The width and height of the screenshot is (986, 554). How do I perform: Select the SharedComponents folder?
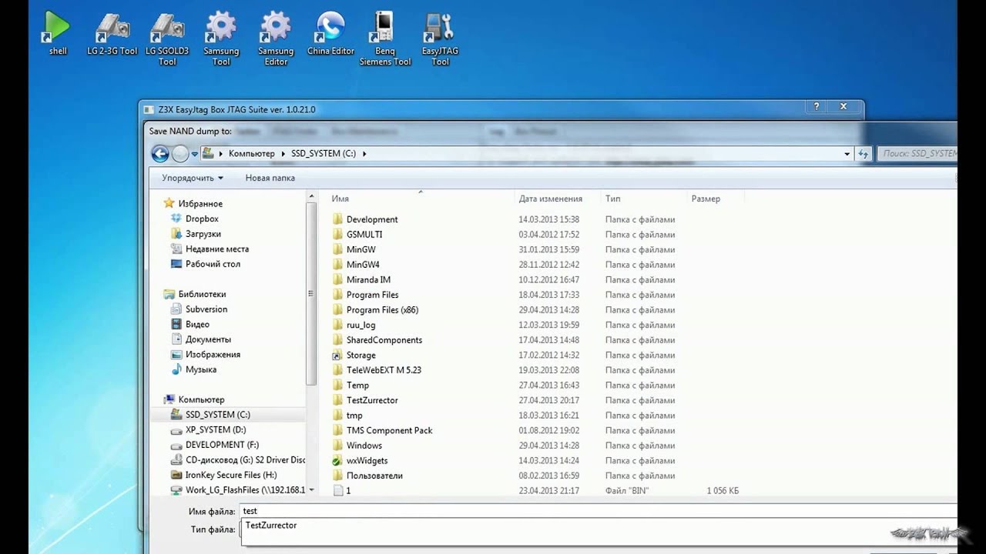pos(384,340)
